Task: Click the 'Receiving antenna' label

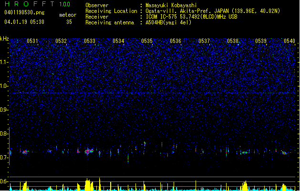Action: pyautogui.click(x=110, y=22)
